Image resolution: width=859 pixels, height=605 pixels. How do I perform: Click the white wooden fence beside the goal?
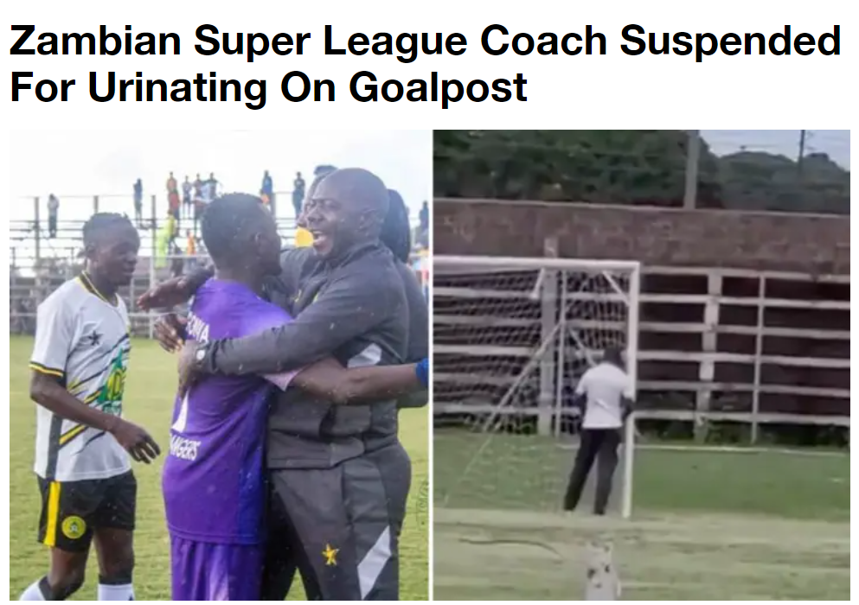(745, 350)
